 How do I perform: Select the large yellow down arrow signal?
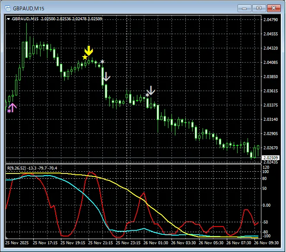click(x=89, y=50)
